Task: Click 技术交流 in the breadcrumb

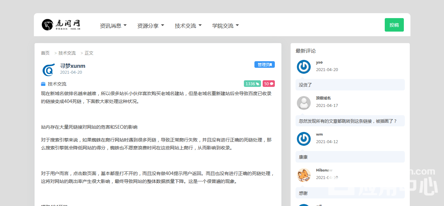Action: (67, 53)
